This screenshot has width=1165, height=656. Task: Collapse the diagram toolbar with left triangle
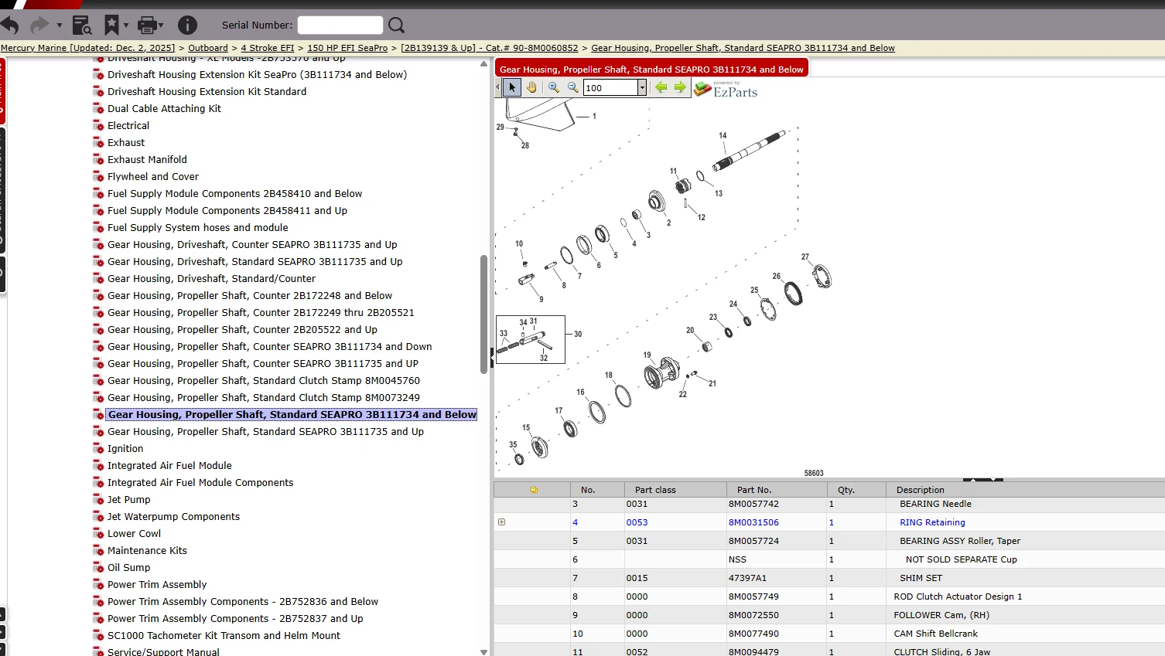[x=497, y=87]
